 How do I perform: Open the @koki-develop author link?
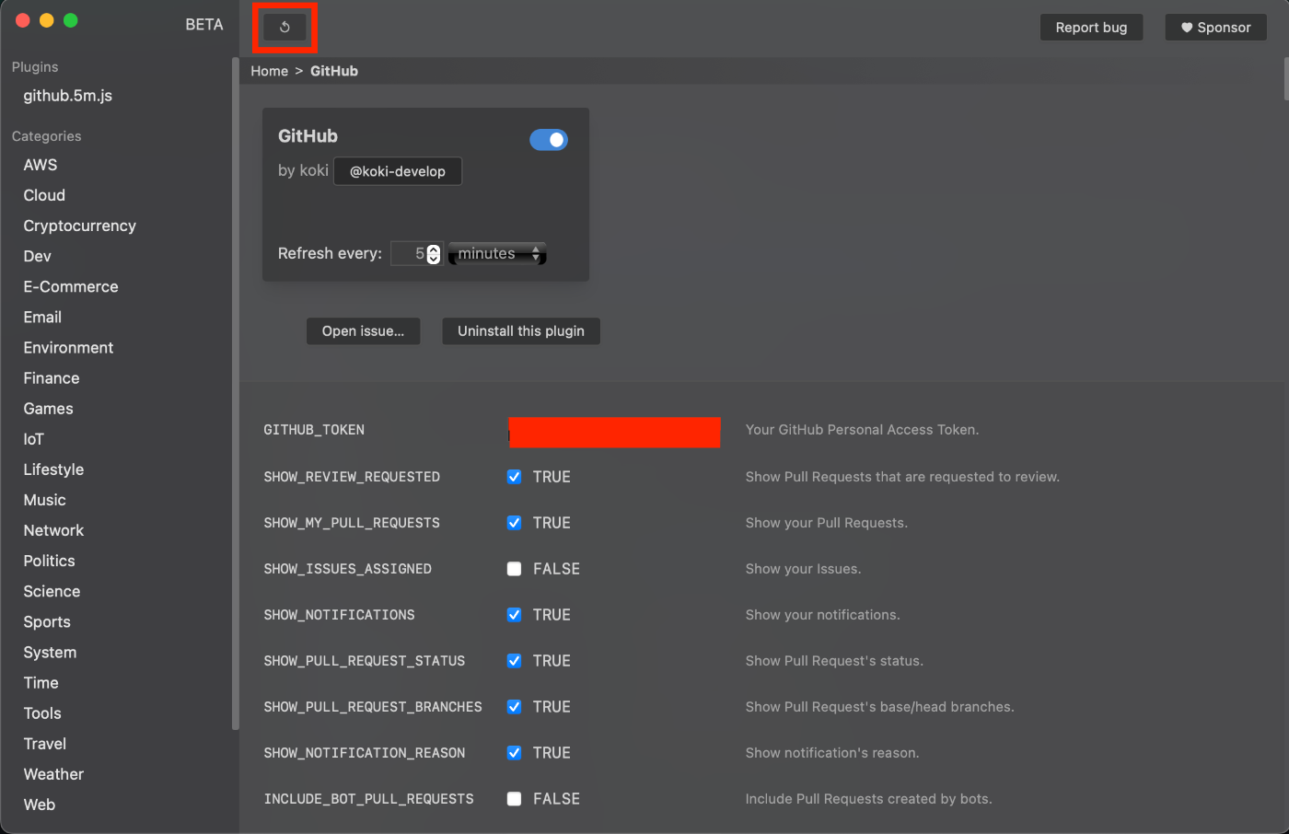tap(398, 171)
